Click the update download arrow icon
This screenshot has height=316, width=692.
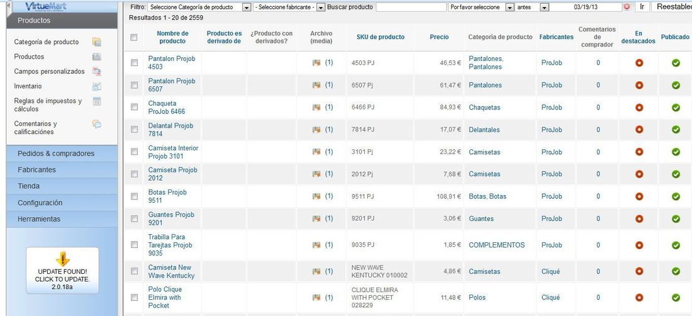pos(63,259)
